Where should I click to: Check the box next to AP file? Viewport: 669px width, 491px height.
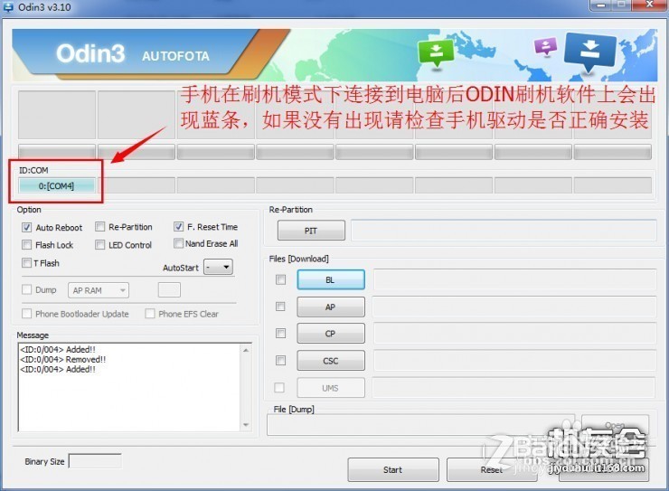(281, 307)
